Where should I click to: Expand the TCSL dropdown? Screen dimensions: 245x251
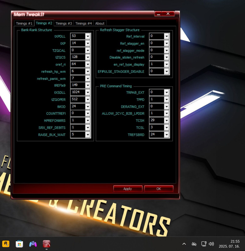(167, 128)
